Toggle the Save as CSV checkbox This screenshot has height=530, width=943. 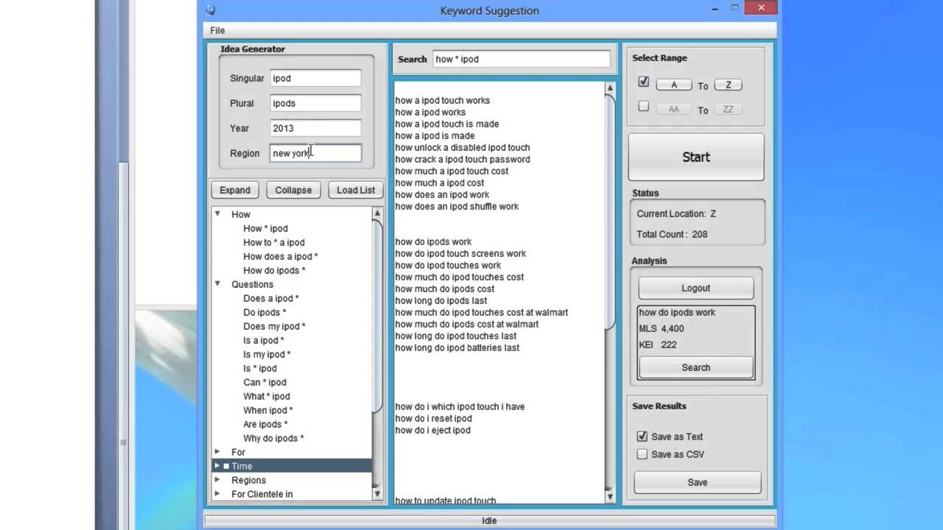point(642,454)
